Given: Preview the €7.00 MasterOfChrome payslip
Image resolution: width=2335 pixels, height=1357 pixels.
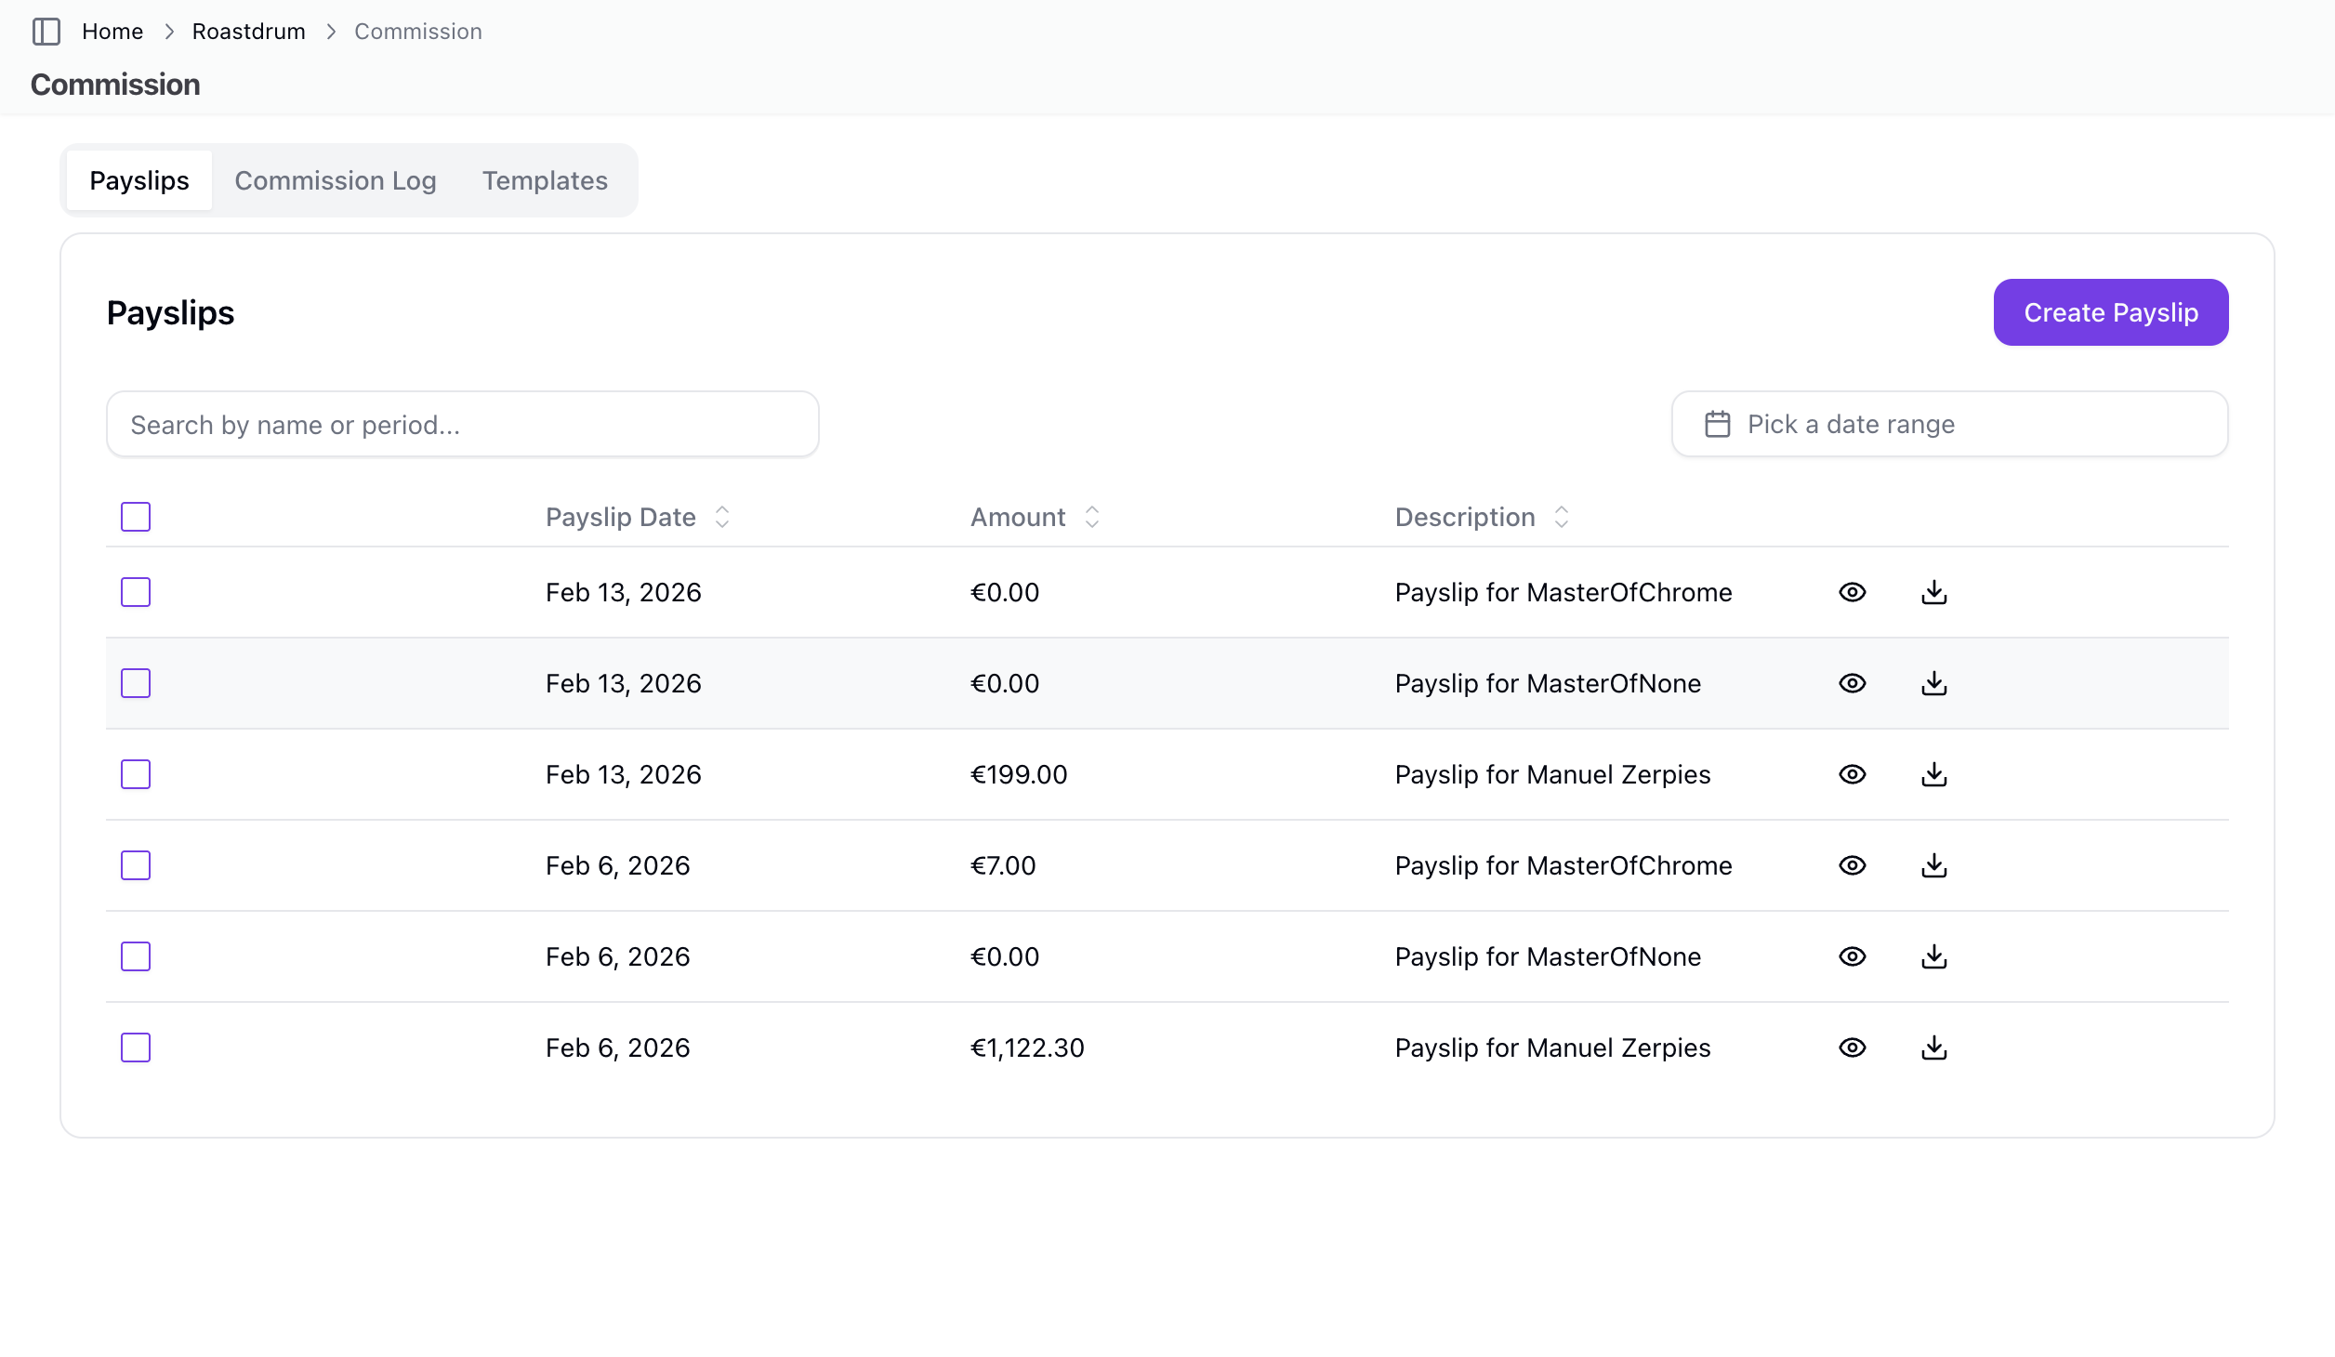Looking at the screenshot, I should coord(1852,865).
